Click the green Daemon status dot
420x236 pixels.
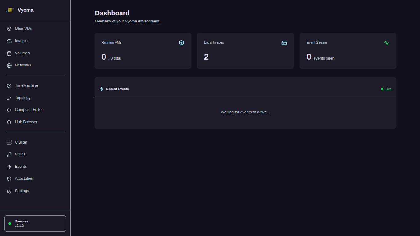[10, 223]
